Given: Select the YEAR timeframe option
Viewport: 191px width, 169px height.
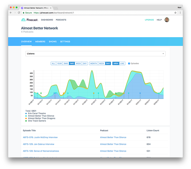Looking at the screenshot, I should 59,63.
